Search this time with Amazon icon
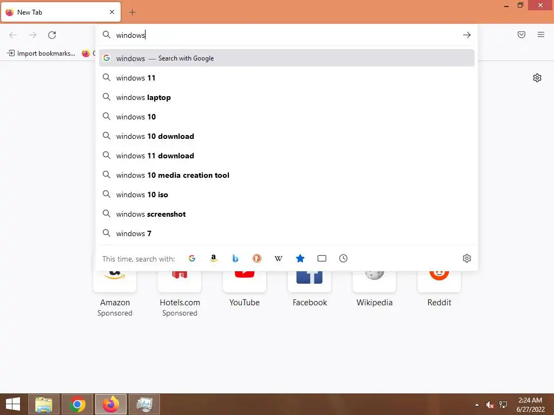 click(213, 258)
